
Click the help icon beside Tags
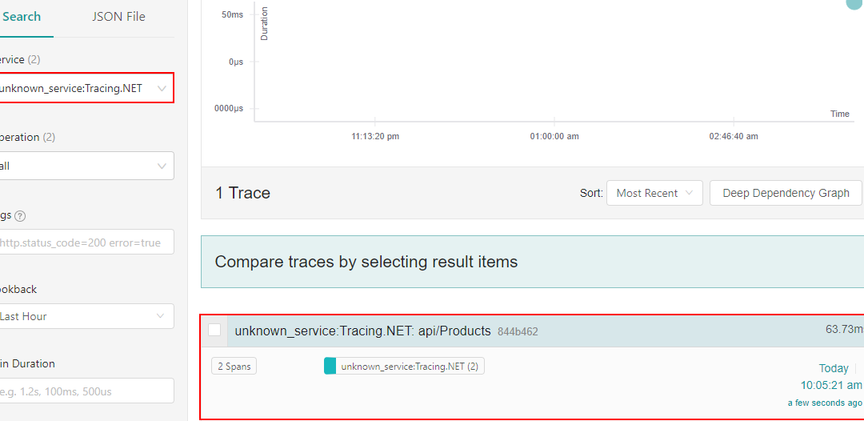(x=20, y=216)
